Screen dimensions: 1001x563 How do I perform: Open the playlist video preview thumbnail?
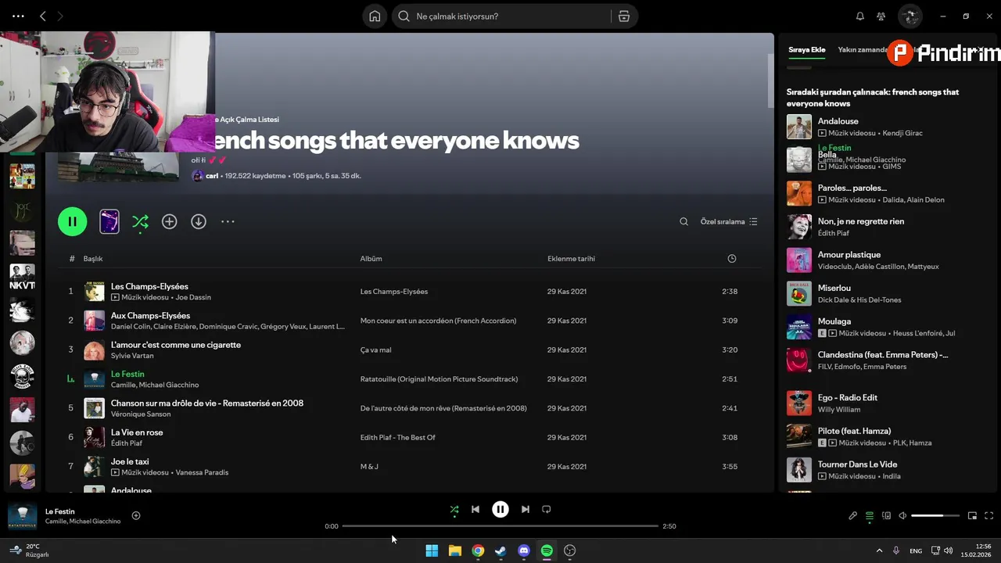[109, 222]
